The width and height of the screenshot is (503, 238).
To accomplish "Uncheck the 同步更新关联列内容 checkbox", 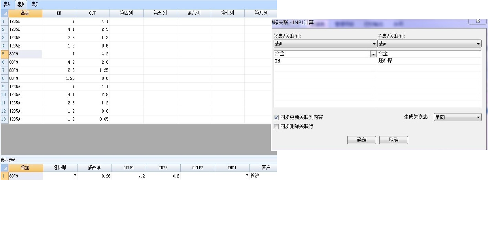I will coord(276,117).
